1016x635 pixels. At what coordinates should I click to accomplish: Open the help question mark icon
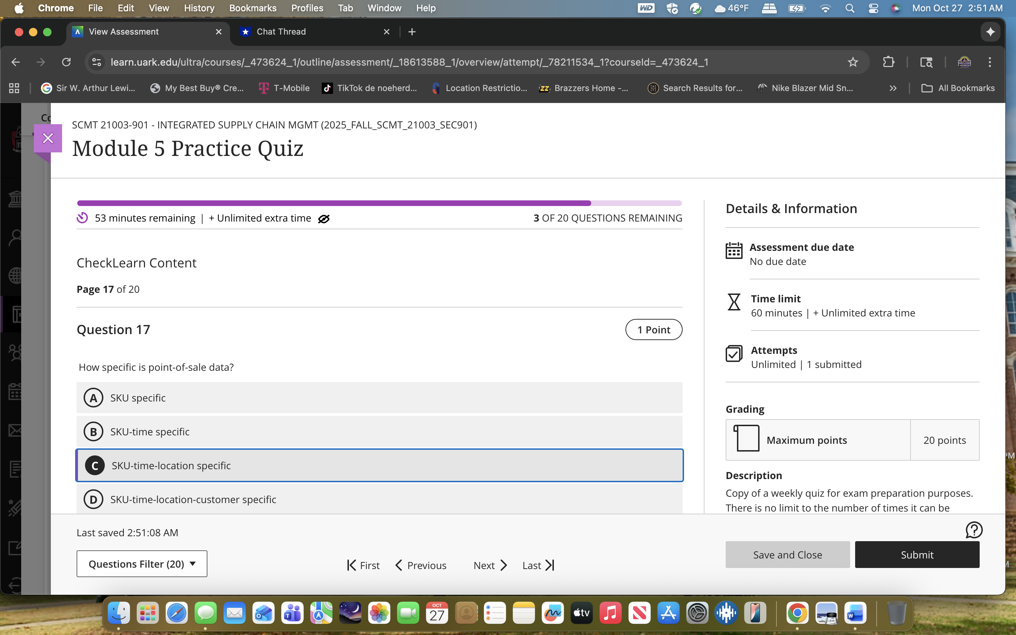[x=974, y=530]
